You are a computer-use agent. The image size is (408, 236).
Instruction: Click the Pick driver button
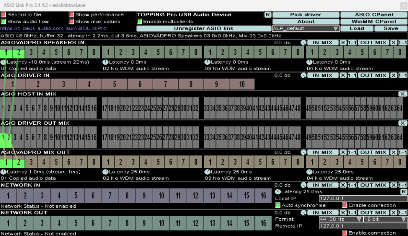coord(306,15)
